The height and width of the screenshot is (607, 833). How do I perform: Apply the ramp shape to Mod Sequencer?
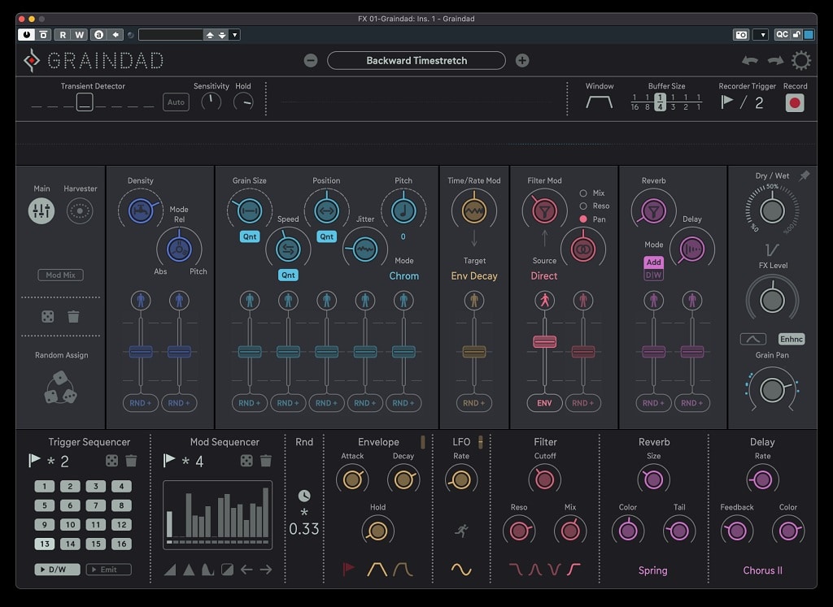[170, 570]
